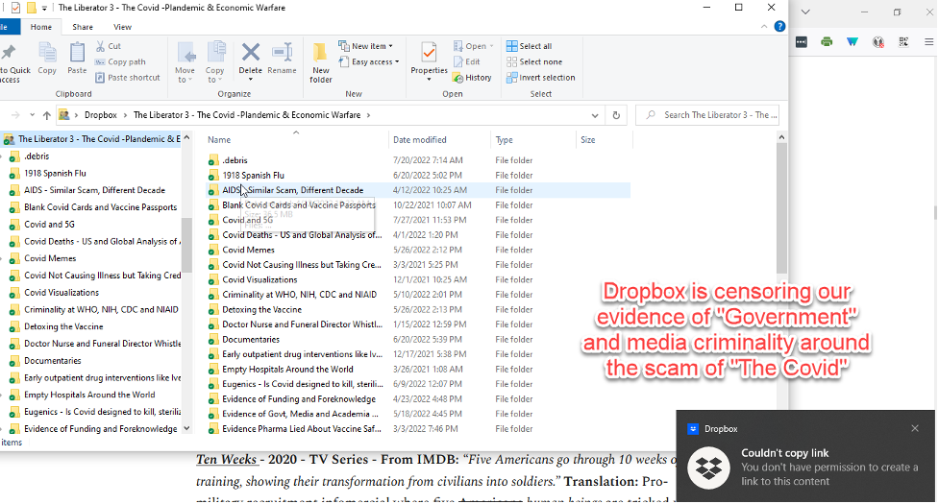This screenshot has height=504, width=939.
Task: Open the browser hamburger menu icon
Action: point(928,42)
